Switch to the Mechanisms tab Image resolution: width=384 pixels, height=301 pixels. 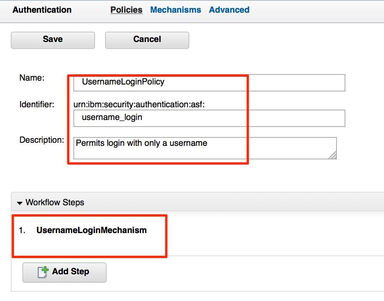[x=175, y=10]
